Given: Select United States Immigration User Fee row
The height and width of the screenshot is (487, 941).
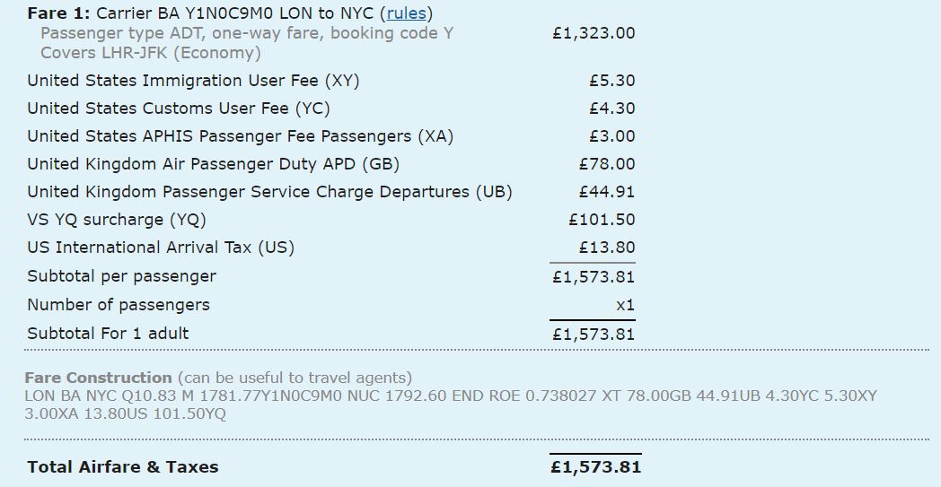Looking at the screenshot, I should pyautogui.click(x=331, y=81).
